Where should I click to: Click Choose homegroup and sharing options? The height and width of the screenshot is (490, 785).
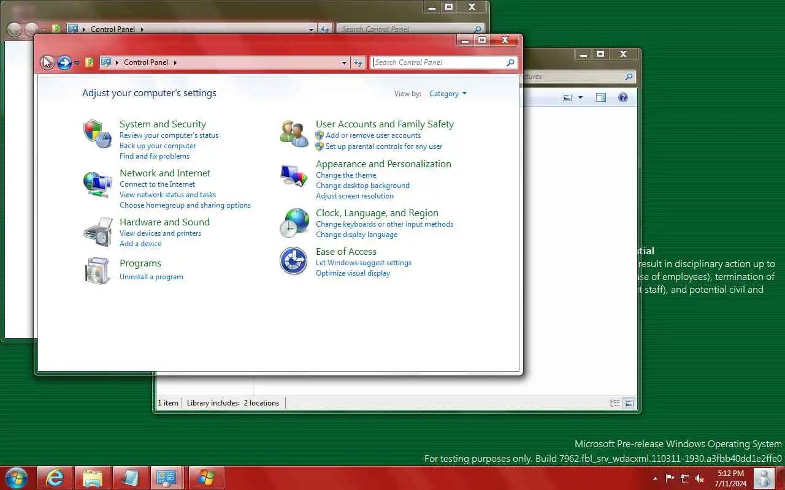[x=185, y=205]
